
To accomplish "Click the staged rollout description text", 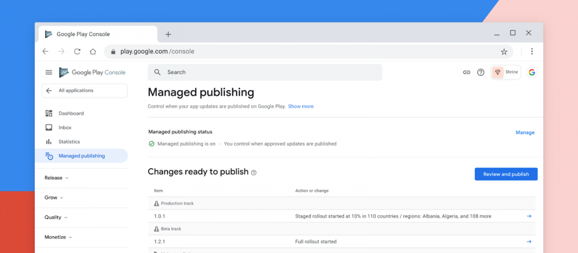I will [393, 216].
